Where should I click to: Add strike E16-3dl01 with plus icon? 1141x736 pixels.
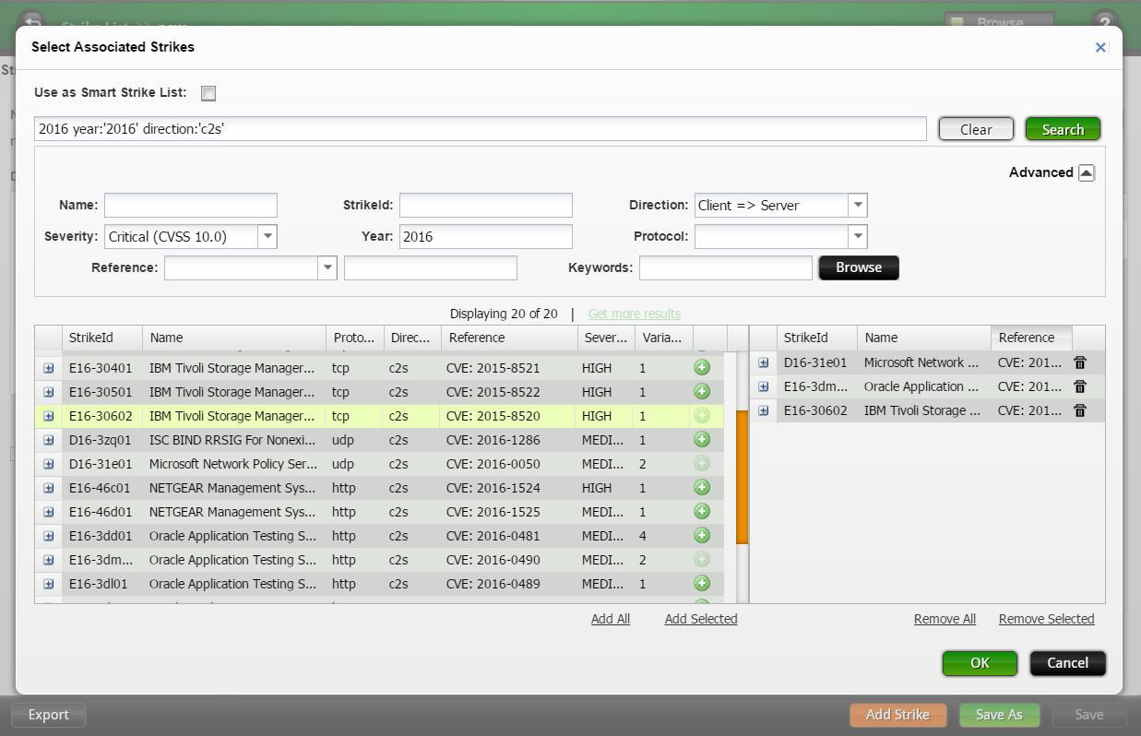tap(702, 584)
